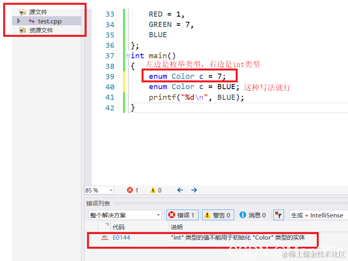Screen dimensions: 348x261
Task: Click line number 33 in the gutter
Action: 110,14
